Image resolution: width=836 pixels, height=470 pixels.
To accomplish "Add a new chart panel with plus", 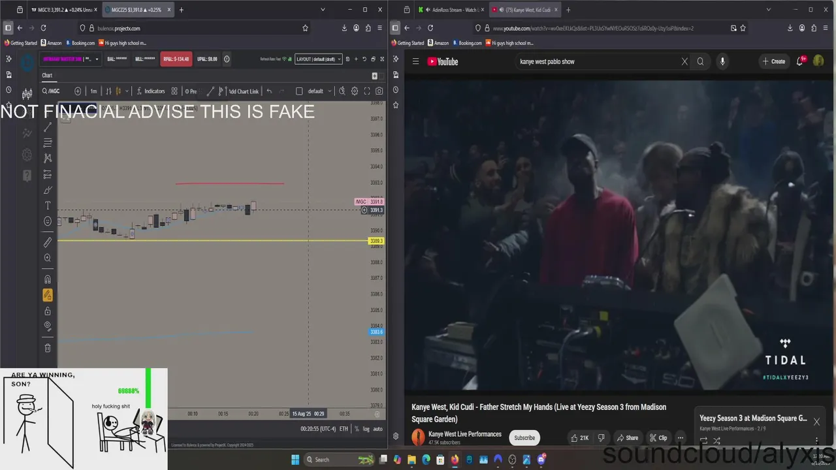I will pyautogui.click(x=374, y=76).
